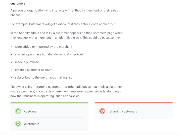Click the definition paragraph mentioning Shopify merchant
This screenshot has width=181, height=135.
coord(64,13)
